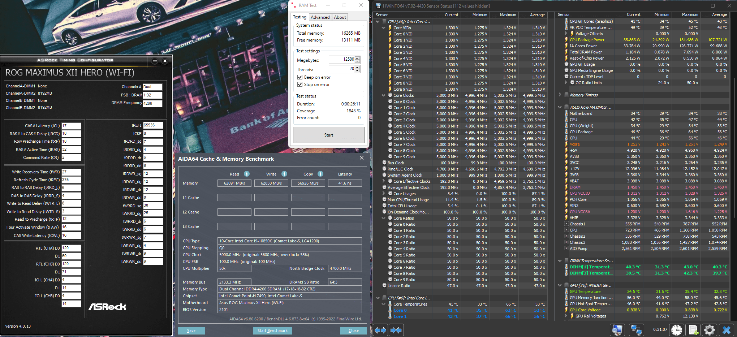Expand the Core Effective Clocks group
This screenshot has height=337, width=737.
[x=384, y=181]
